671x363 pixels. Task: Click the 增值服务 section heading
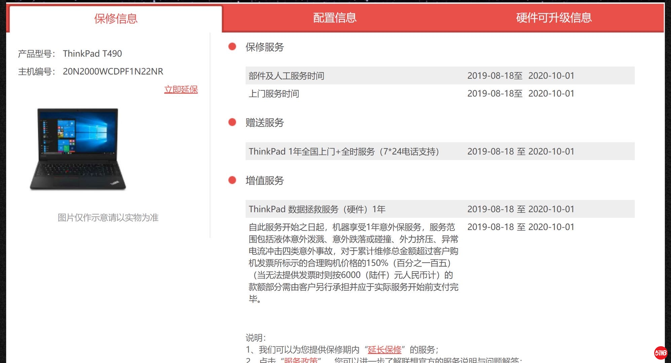coord(265,181)
